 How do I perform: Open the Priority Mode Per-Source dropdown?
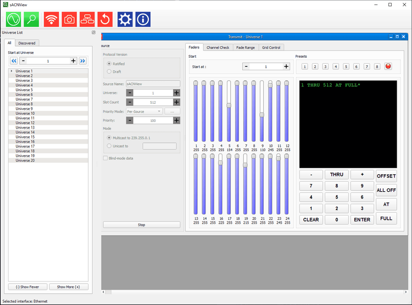click(144, 112)
